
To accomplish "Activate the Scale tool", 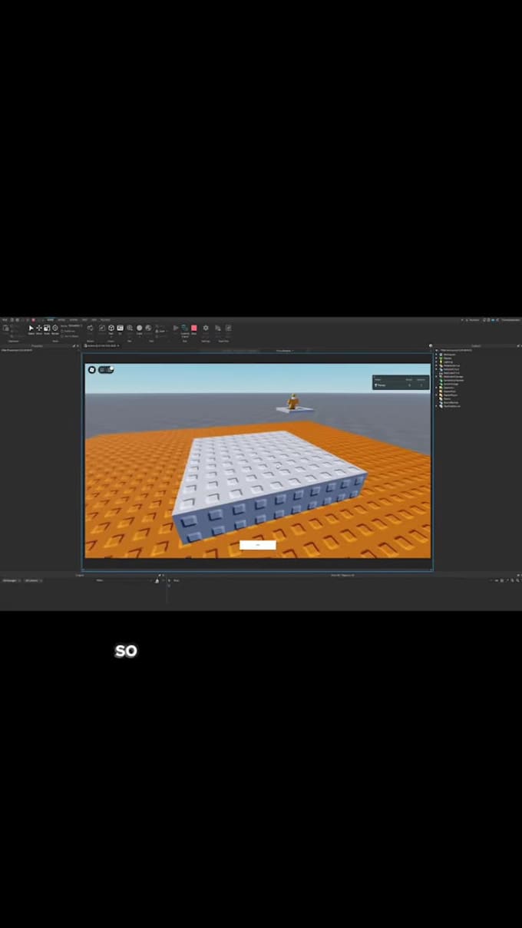I will 47,329.
